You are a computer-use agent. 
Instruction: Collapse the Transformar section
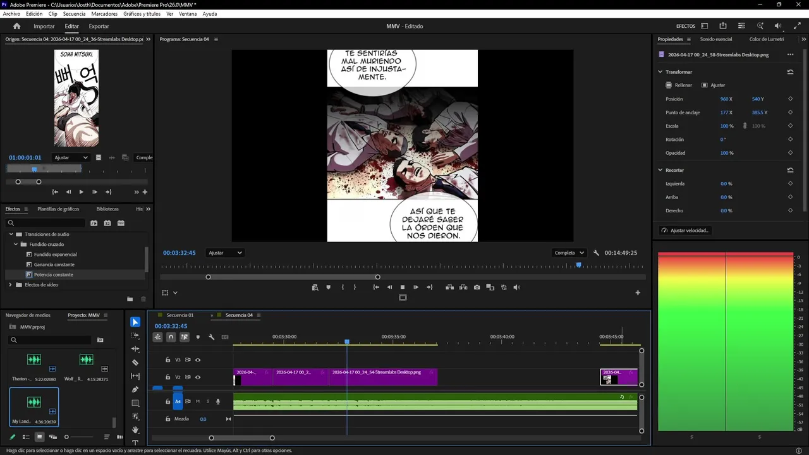[x=660, y=72]
